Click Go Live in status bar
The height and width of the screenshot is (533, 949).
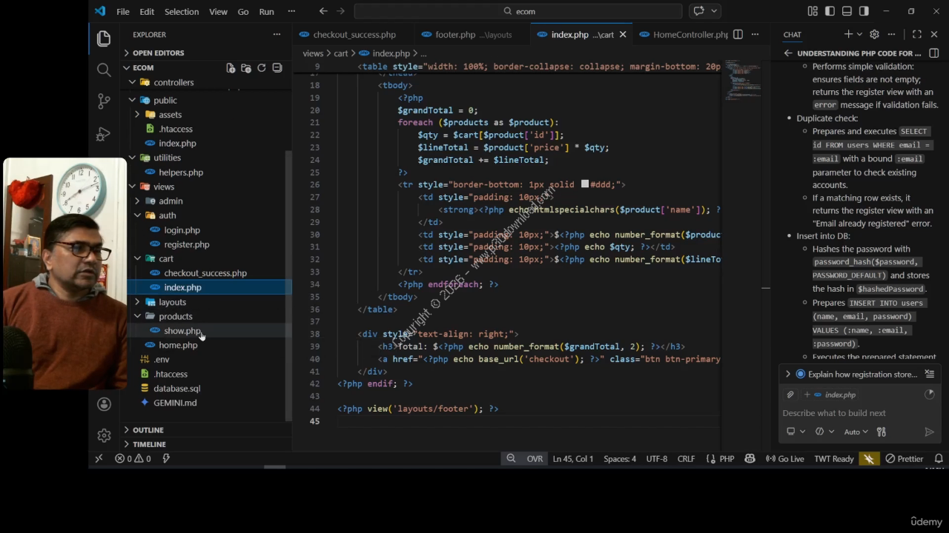pos(785,459)
